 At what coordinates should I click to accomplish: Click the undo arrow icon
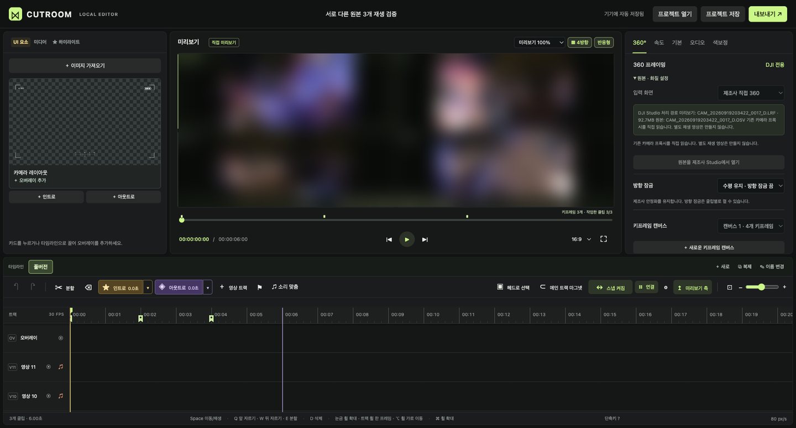pos(16,286)
